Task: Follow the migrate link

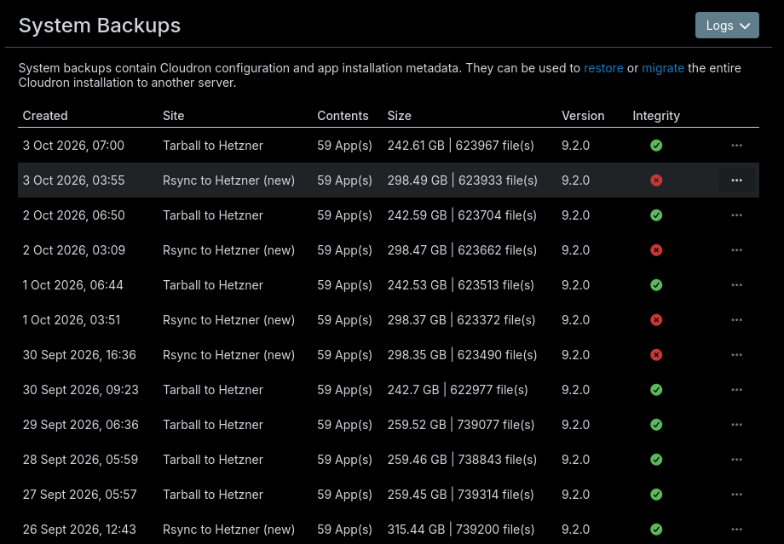Action: [x=663, y=68]
